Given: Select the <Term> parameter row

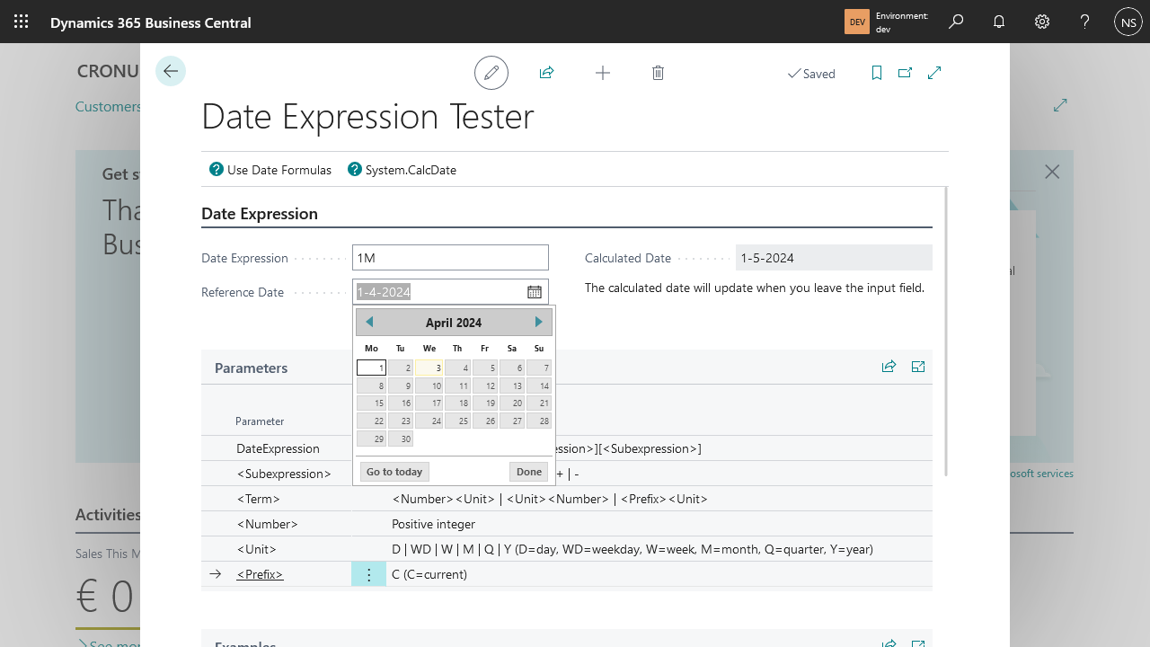Looking at the screenshot, I should tap(567, 499).
